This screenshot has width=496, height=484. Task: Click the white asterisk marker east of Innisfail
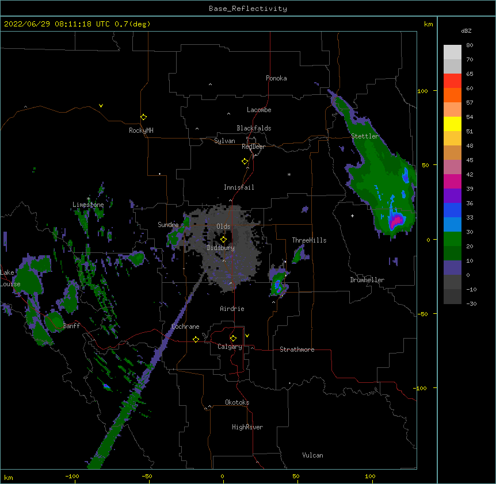pos(289,174)
